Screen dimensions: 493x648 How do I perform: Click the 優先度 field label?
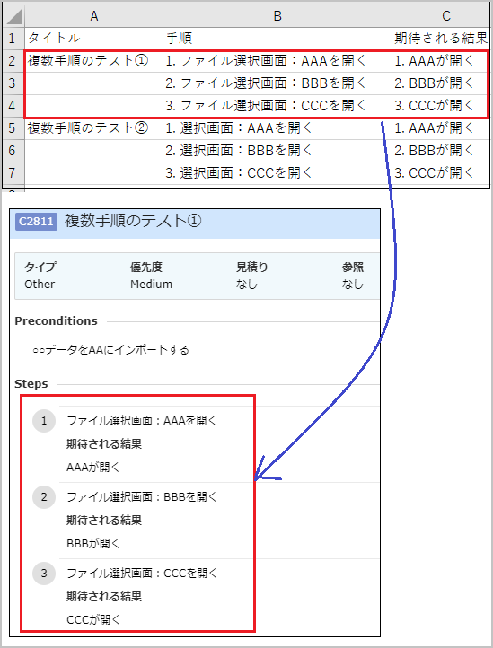click(x=146, y=267)
